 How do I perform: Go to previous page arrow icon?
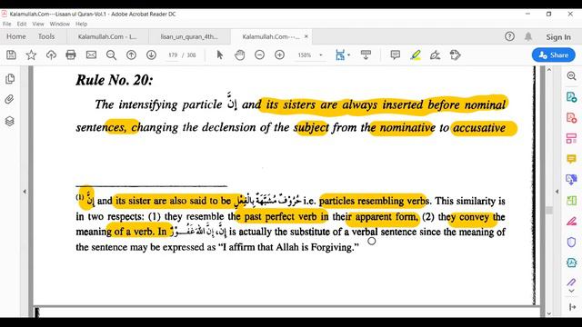pos(131,54)
